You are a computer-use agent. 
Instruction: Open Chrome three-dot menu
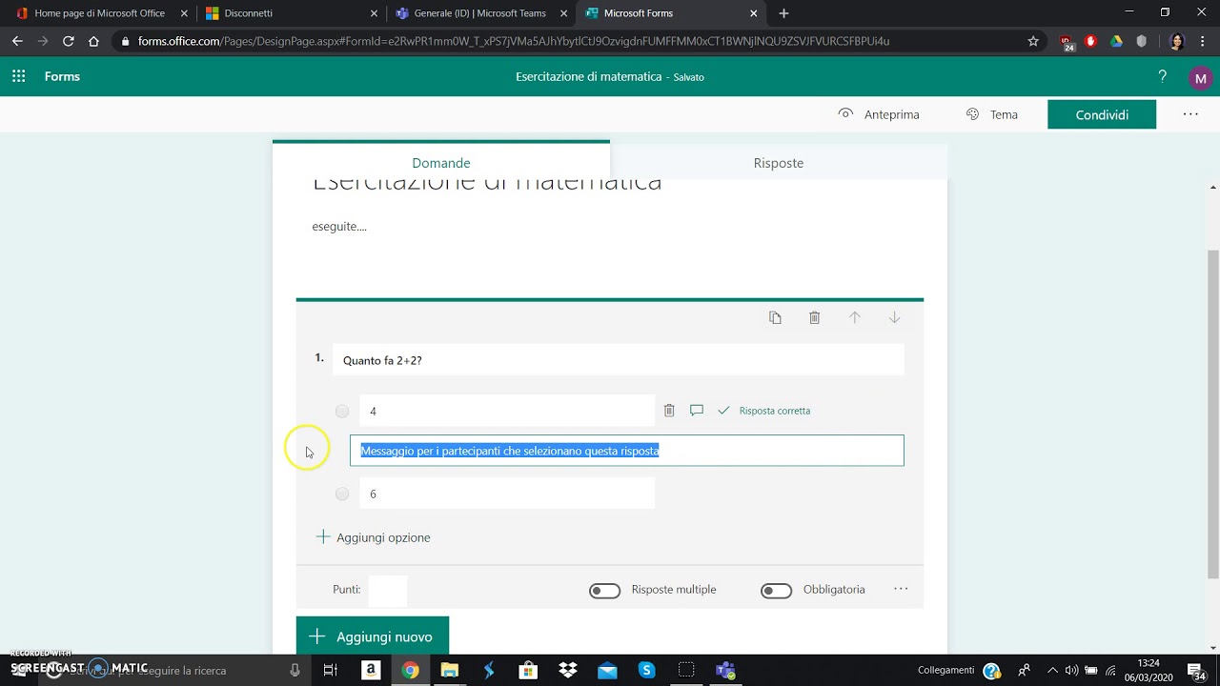[1203, 41]
